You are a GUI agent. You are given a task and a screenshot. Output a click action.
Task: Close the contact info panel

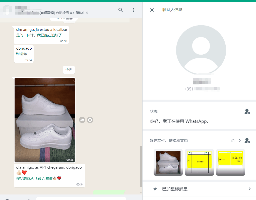(152, 10)
